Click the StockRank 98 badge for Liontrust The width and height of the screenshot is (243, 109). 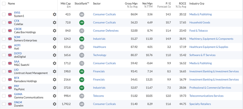click(x=82, y=71)
